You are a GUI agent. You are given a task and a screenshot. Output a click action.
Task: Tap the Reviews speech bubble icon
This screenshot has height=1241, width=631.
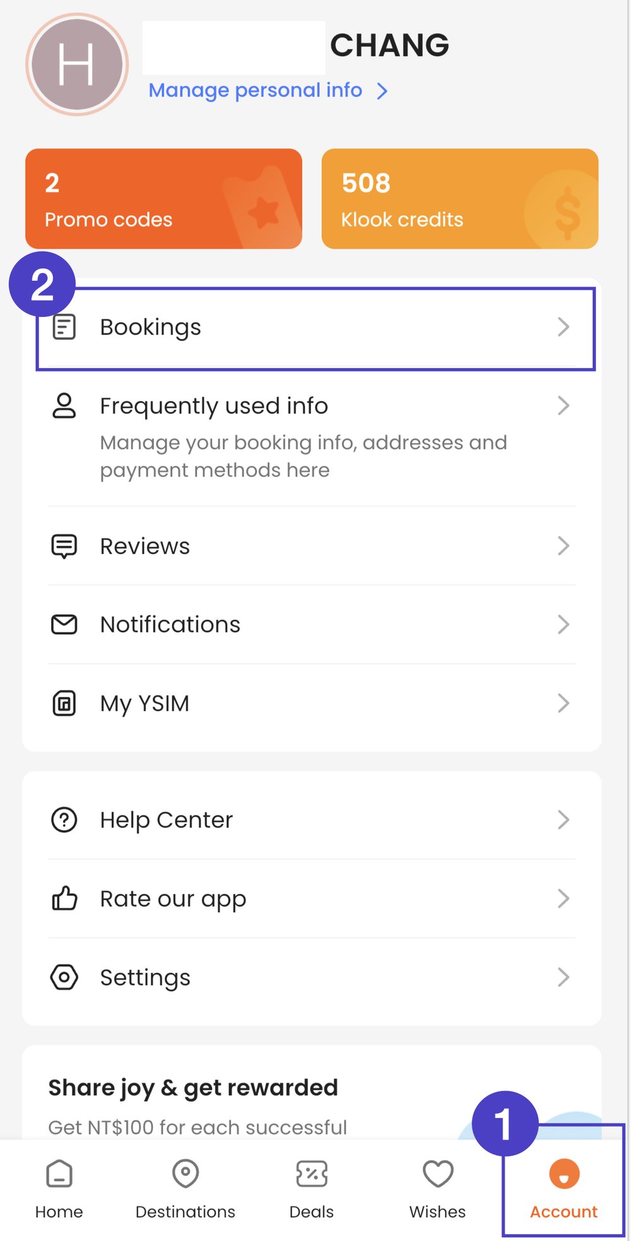(x=64, y=546)
